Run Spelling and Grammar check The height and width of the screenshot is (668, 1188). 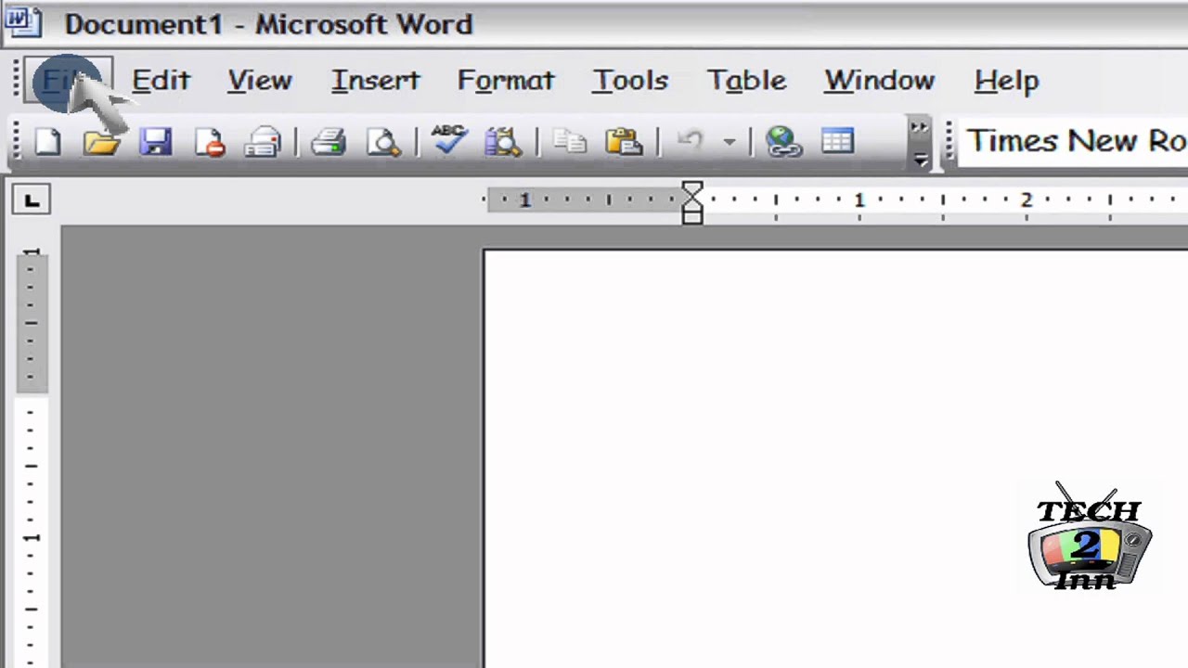(449, 141)
